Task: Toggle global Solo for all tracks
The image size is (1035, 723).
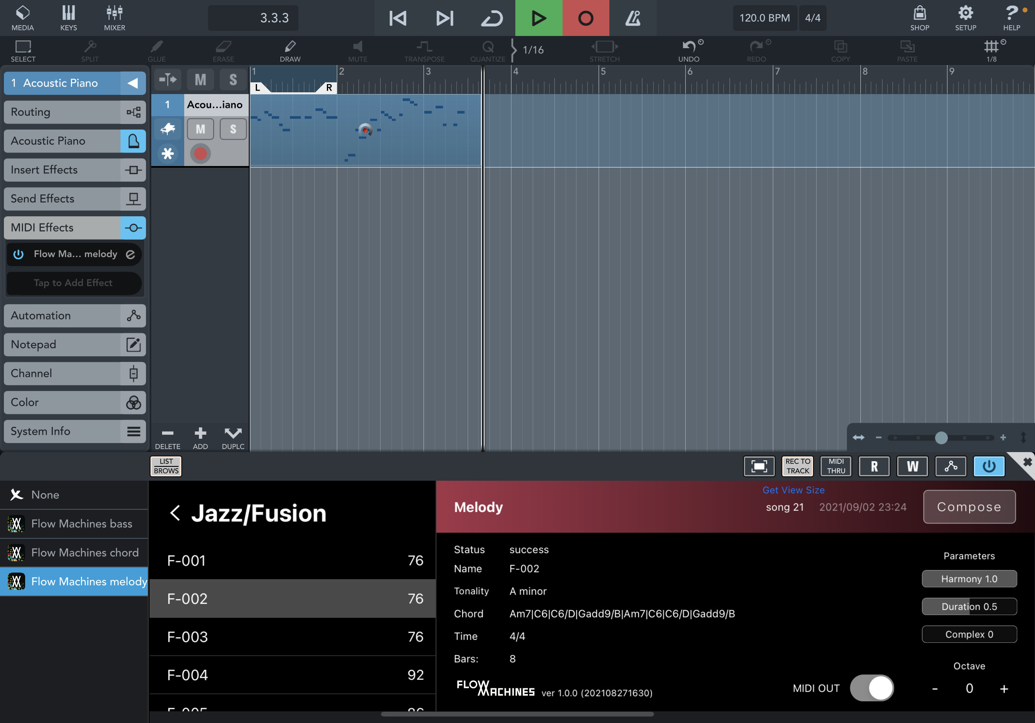Action: (233, 79)
